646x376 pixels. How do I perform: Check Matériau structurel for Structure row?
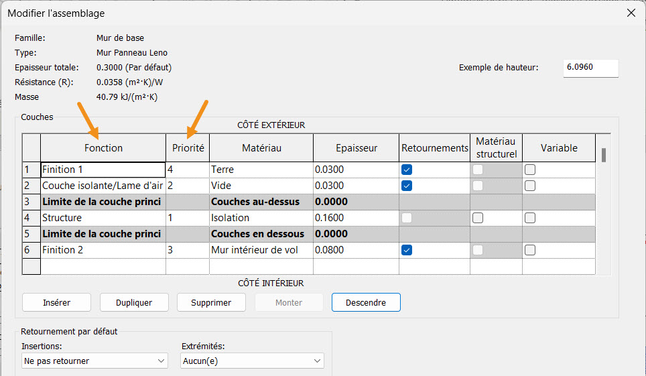478,218
